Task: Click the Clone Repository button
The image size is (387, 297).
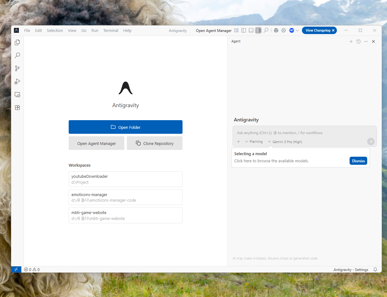Action: [155, 143]
